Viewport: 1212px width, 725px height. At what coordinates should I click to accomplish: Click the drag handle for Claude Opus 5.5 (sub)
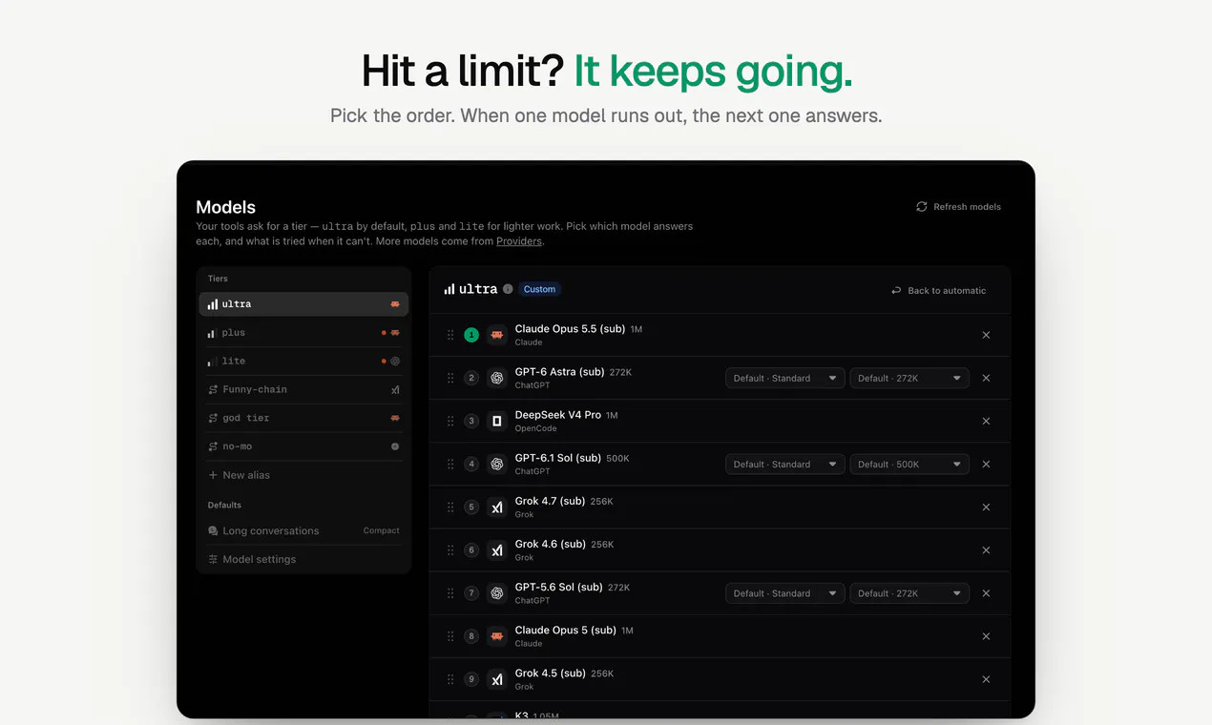[x=450, y=335]
